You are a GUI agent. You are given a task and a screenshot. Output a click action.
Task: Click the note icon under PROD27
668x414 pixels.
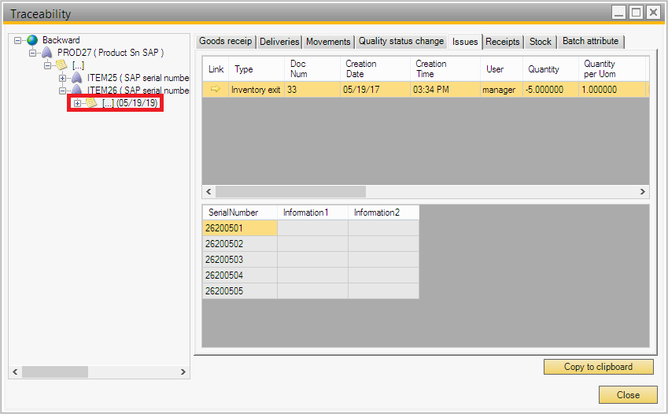click(61, 65)
